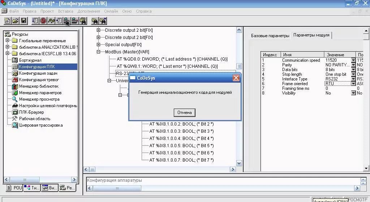Open the Конфигурация задач icon
This screenshot has height=202, width=370.
pos(14,73)
